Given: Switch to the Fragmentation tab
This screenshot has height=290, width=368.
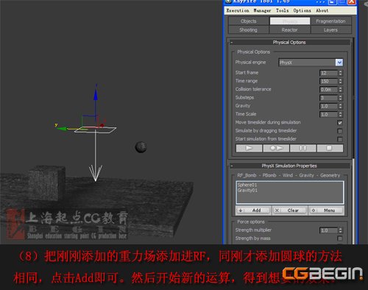Looking at the screenshot, I should click(330, 21).
